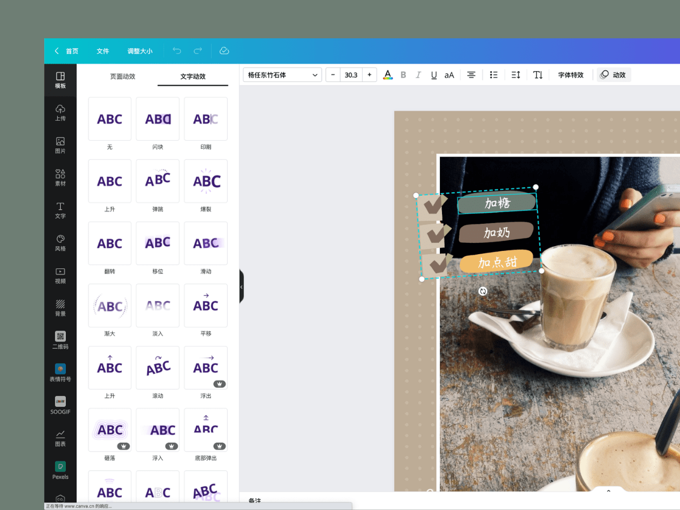680x510 pixels.
Task: Open the 上传 upload panel in sidebar
Action: [60, 113]
